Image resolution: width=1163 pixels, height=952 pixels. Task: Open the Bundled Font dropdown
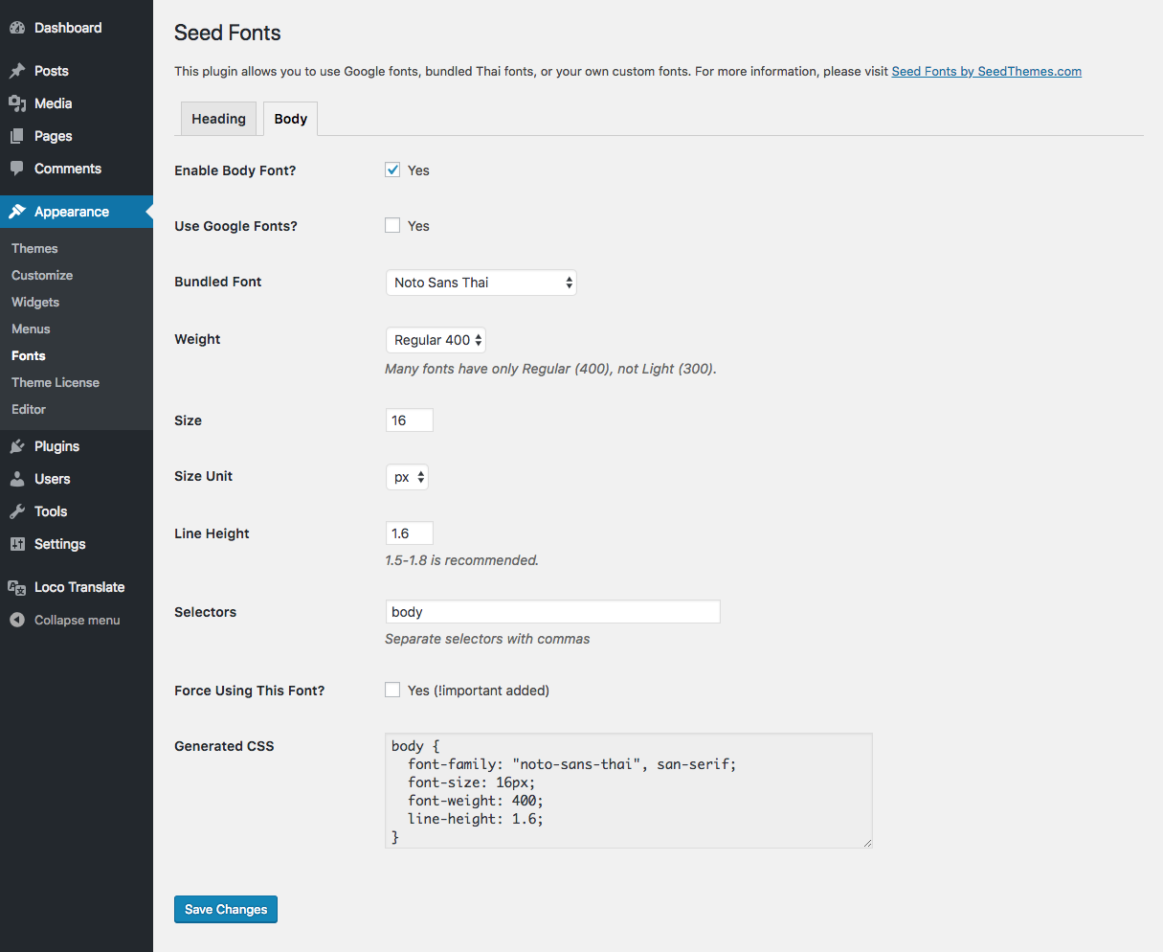(481, 283)
